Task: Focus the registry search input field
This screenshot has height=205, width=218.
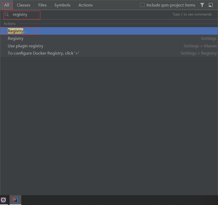Action: pos(108,14)
